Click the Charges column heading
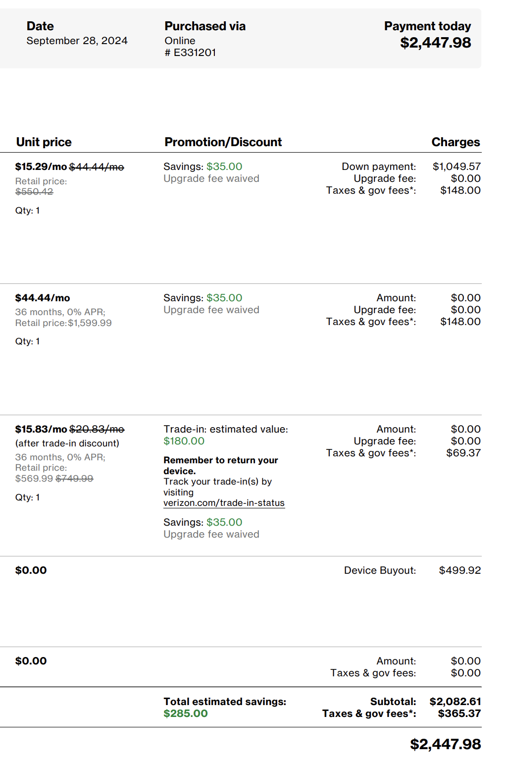 tap(456, 142)
